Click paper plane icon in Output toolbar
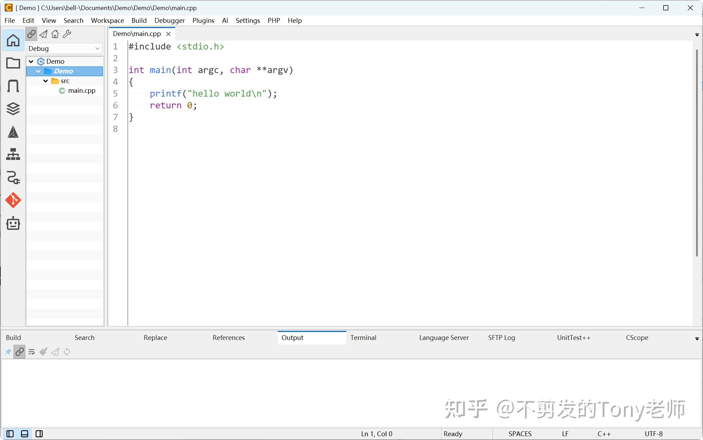703x440 pixels. [x=55, y=352]
